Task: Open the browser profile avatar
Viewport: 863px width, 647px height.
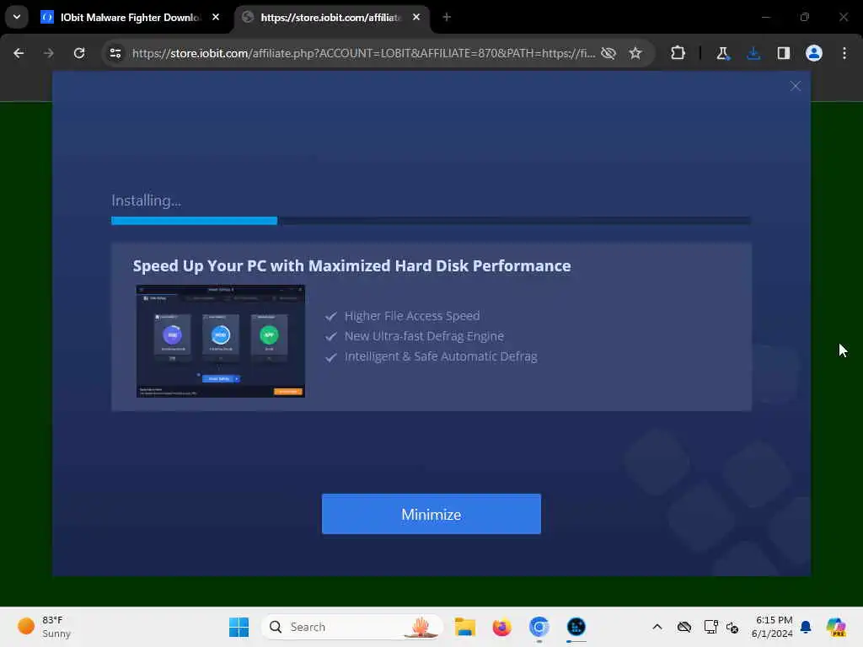Action: (814, 53)
